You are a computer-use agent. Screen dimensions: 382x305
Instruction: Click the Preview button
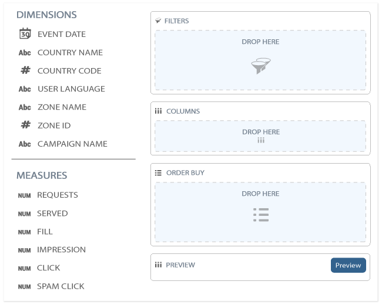tap(348, 265)
